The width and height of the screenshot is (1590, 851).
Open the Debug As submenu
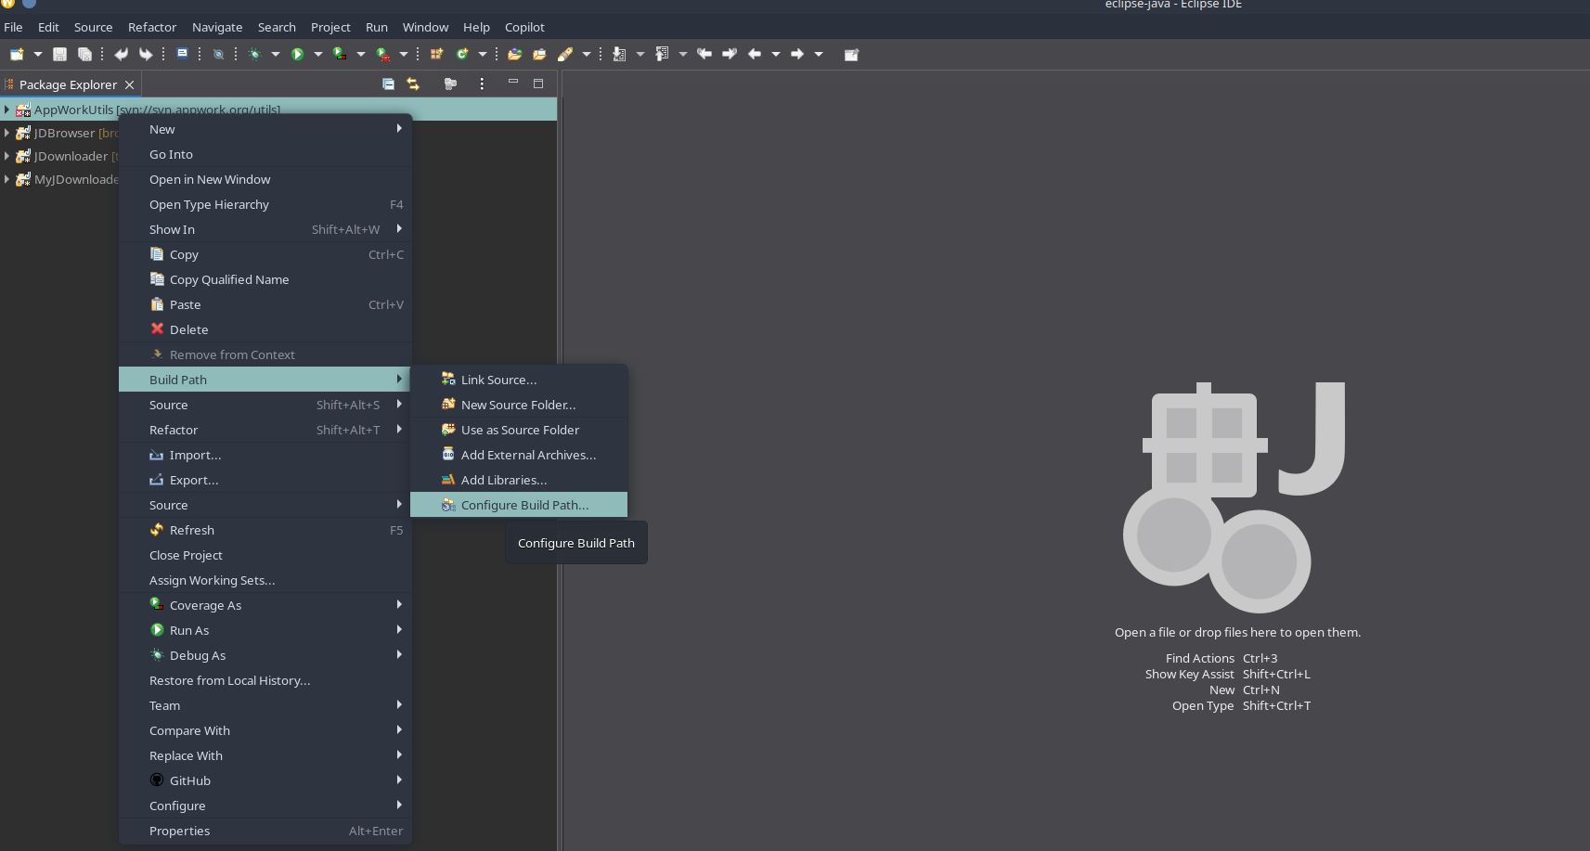click(265, 655)
